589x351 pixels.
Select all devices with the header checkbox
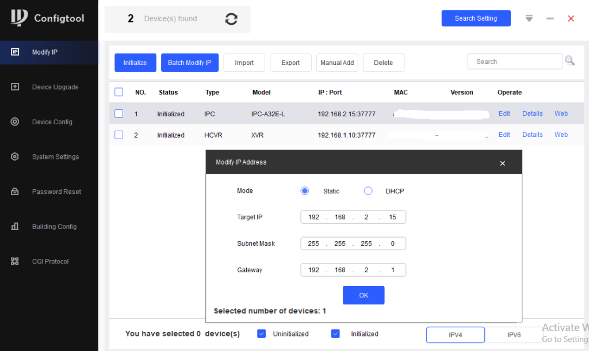(119, 92)
